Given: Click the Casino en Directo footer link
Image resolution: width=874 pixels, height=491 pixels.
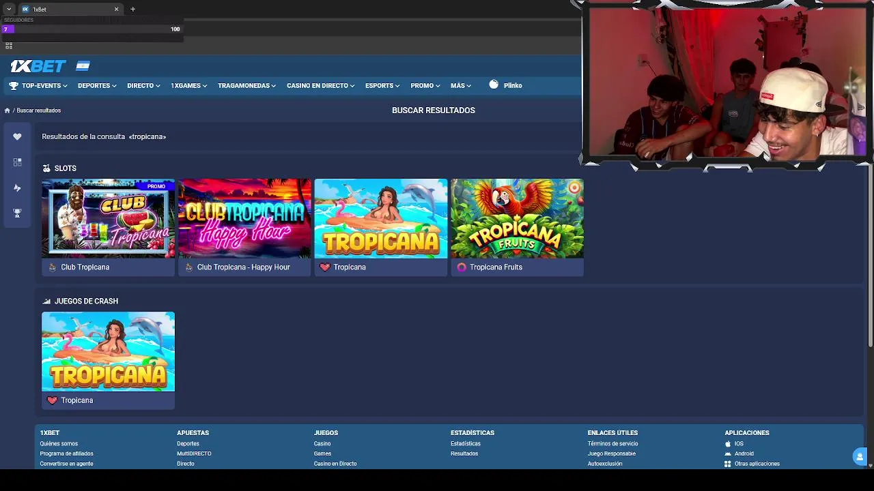Looking at the screenshot, I should [335, 464].
